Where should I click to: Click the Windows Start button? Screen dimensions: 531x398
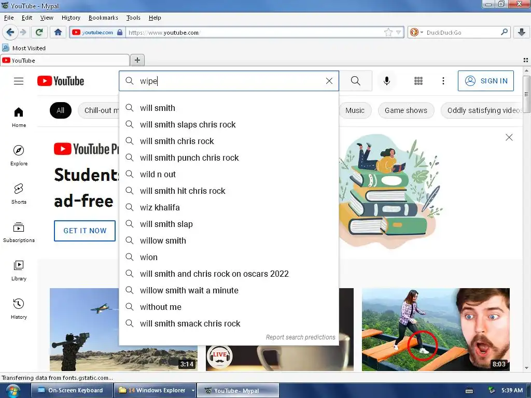coord(12,391)
